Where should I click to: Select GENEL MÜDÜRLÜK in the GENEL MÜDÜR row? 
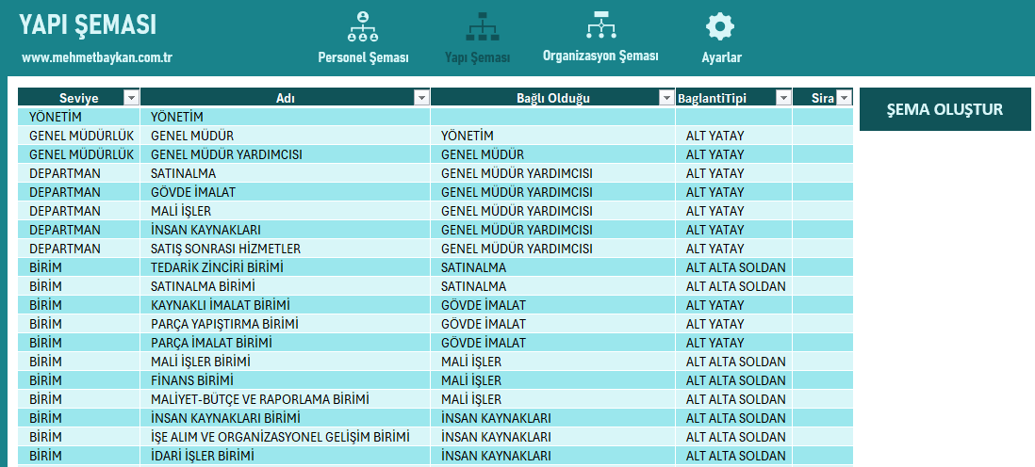78,136
